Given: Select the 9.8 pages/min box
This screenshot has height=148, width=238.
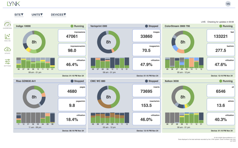Looking at the screenshot, I should [x=72, y=105].
